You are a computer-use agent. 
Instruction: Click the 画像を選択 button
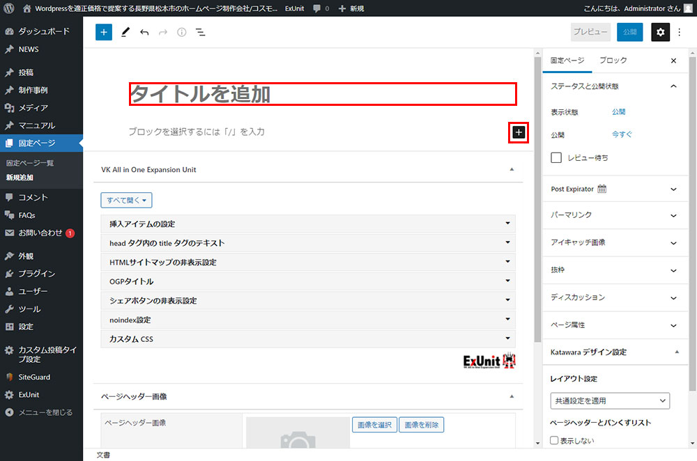tap(374, 425)
